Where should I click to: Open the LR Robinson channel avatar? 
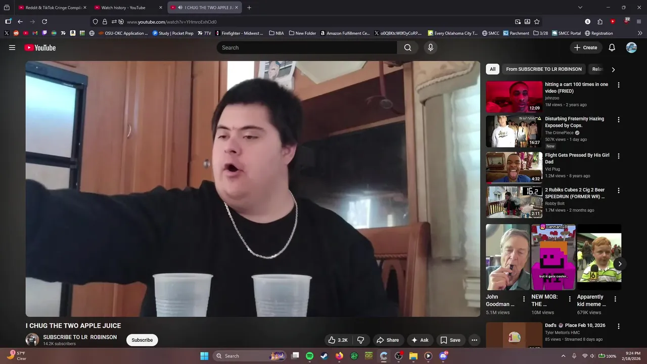tap(32, 340)
